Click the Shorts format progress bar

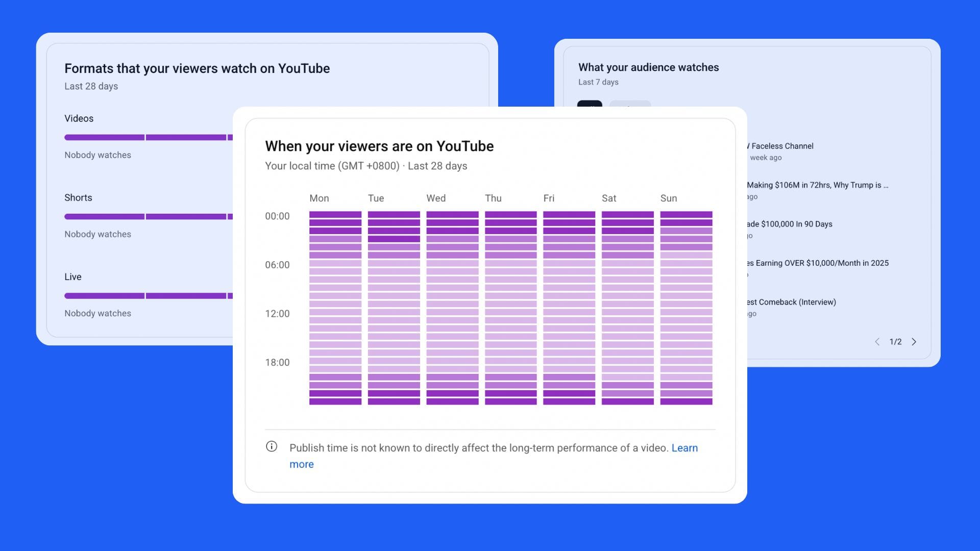coord(148,216)
